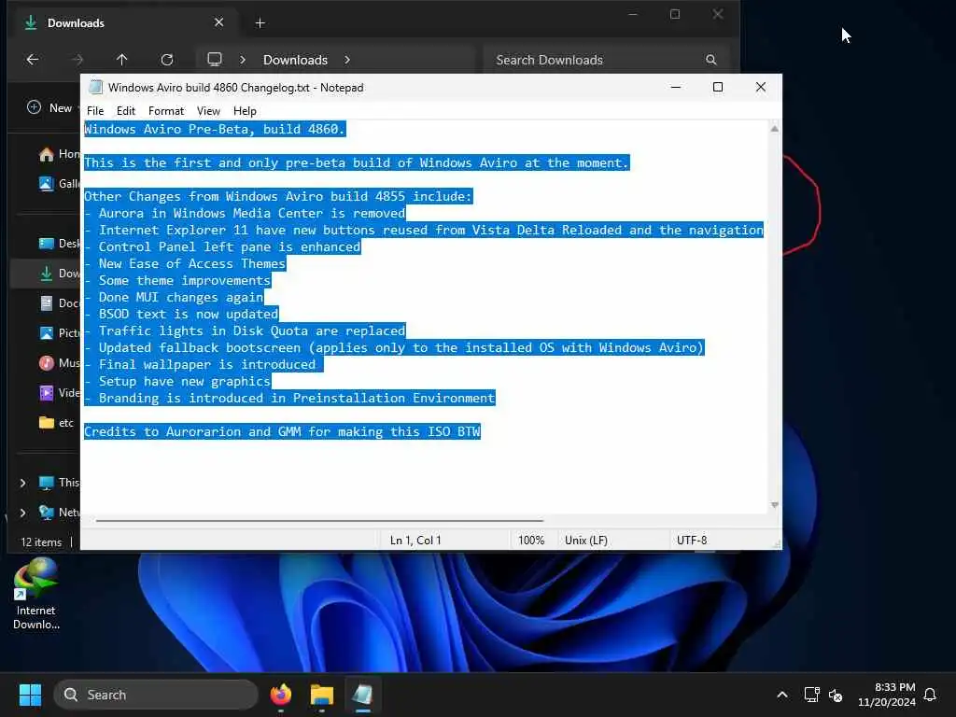Screen dimensions: 956x717
Task: Expand This PC tree node
Action: [23, 483]
